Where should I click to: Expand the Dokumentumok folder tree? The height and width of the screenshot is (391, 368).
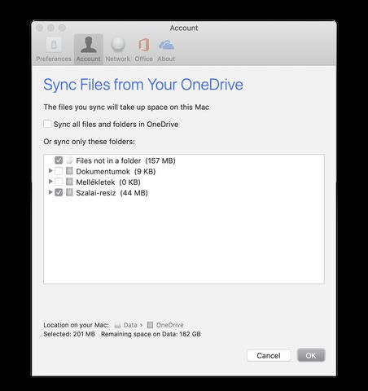coord(50,171)
